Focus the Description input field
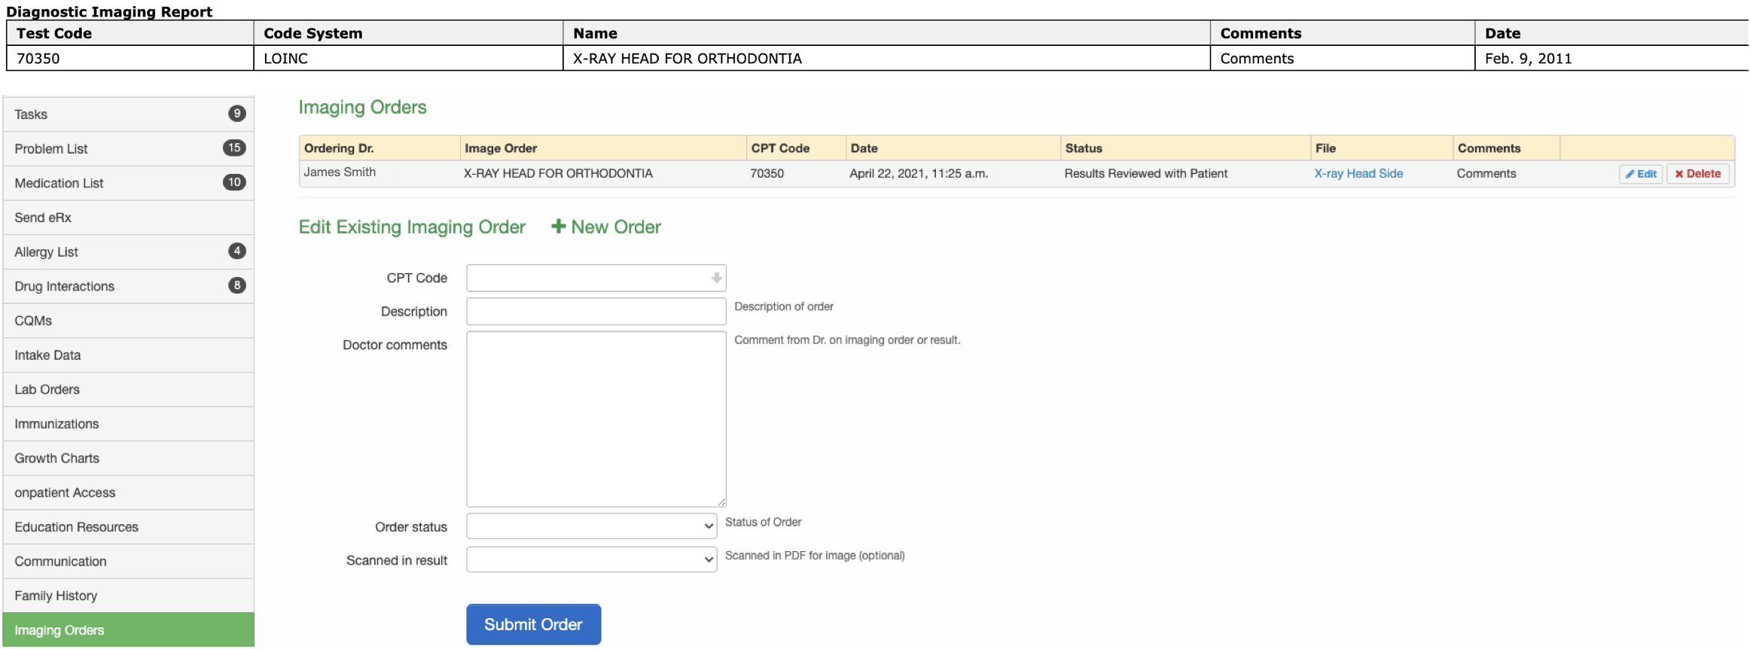This screenshot has height=649, width=1750. tap(596, 311)
